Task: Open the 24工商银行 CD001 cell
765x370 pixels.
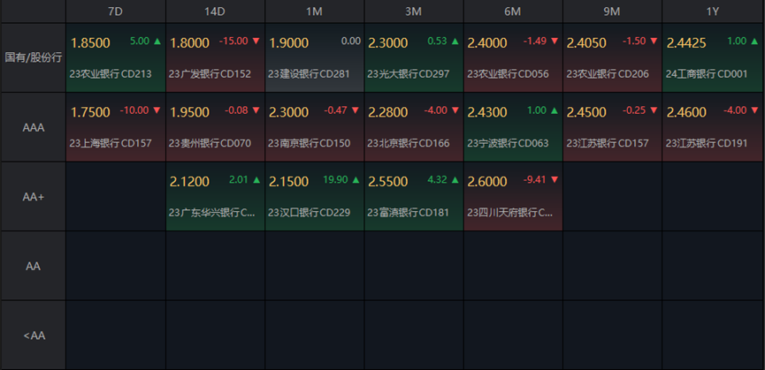Action: 713,57
